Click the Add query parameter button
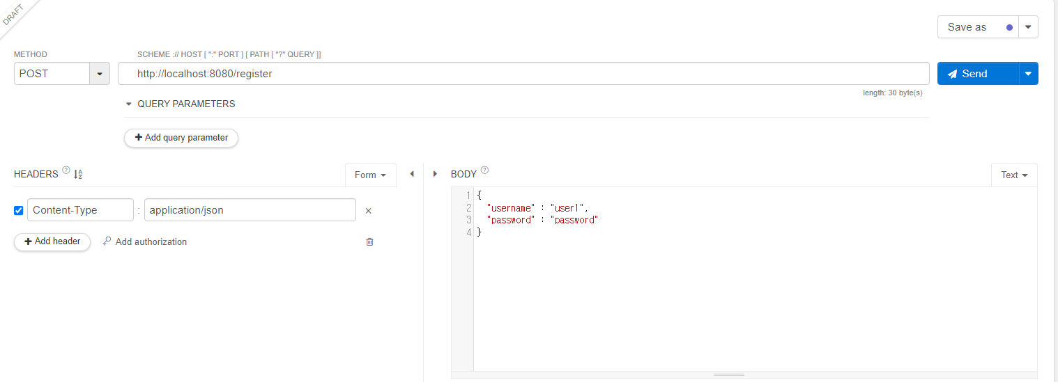The image size is (1058, 382). (x=181, y=138)
